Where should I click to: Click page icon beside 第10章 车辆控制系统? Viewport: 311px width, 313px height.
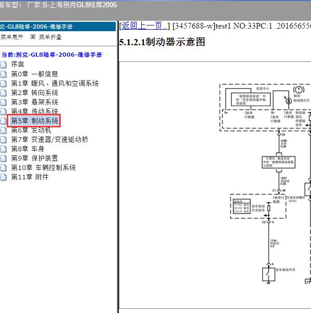pos(4,168)
